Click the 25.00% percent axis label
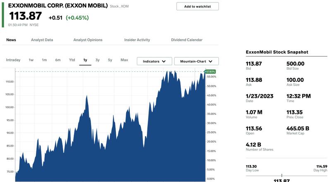 click(x=211, y=132)
